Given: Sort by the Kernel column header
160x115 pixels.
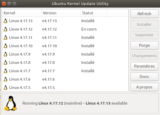Looking at the screenshot, I should (21, 13).
